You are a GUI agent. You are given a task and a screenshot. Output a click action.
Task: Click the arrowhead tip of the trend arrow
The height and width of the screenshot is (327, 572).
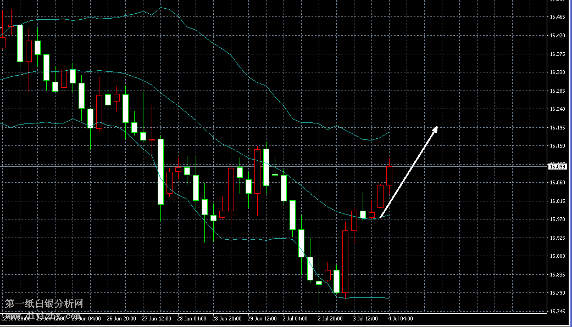click(x=437, y=127)
